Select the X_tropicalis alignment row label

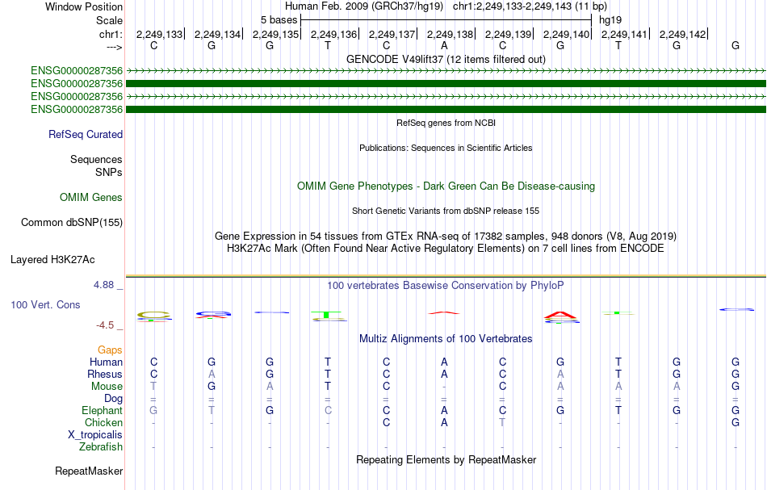(x=95, y=435)
